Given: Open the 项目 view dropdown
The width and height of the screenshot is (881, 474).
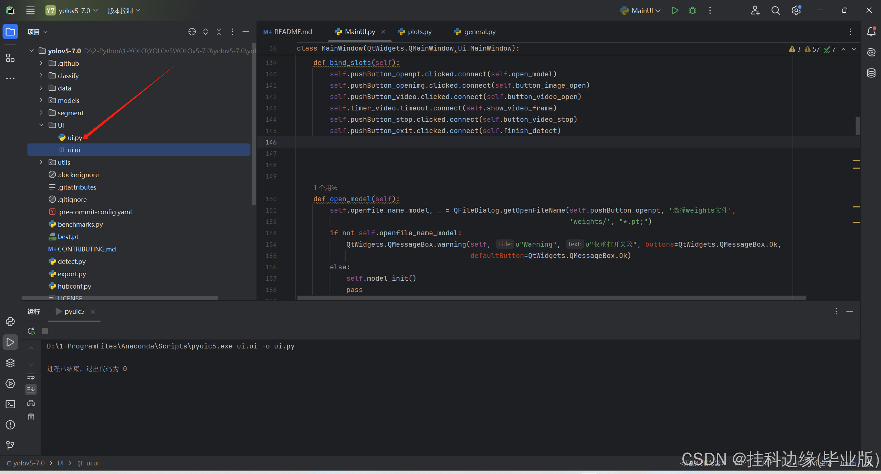Looking at the screenshot, I should (38, 32).
